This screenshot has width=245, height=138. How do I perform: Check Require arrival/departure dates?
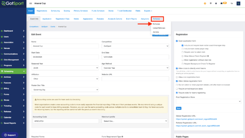(177, 89)
